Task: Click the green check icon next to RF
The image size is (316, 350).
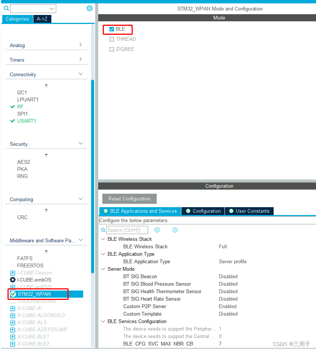Action: pos(13,107)
